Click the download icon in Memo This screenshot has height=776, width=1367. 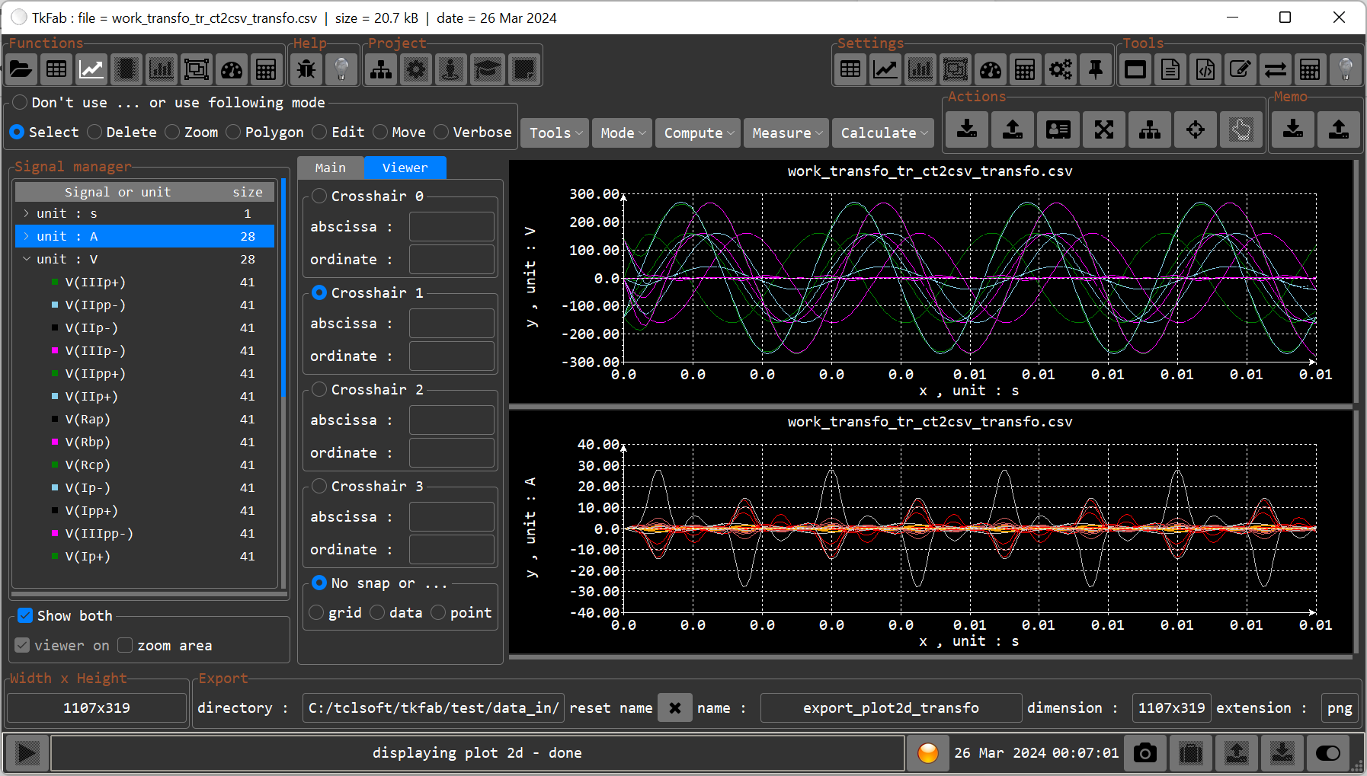pos(1293,129)
